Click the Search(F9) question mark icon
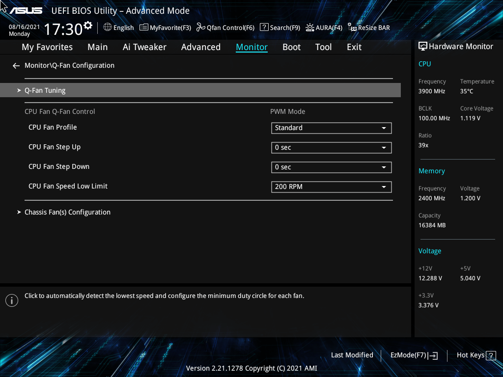The image size is (503, 377). click(264, 27)
